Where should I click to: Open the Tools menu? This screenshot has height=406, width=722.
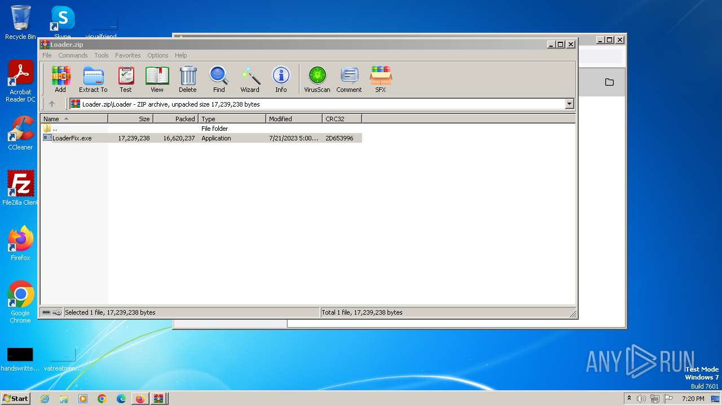pos(102,55)
